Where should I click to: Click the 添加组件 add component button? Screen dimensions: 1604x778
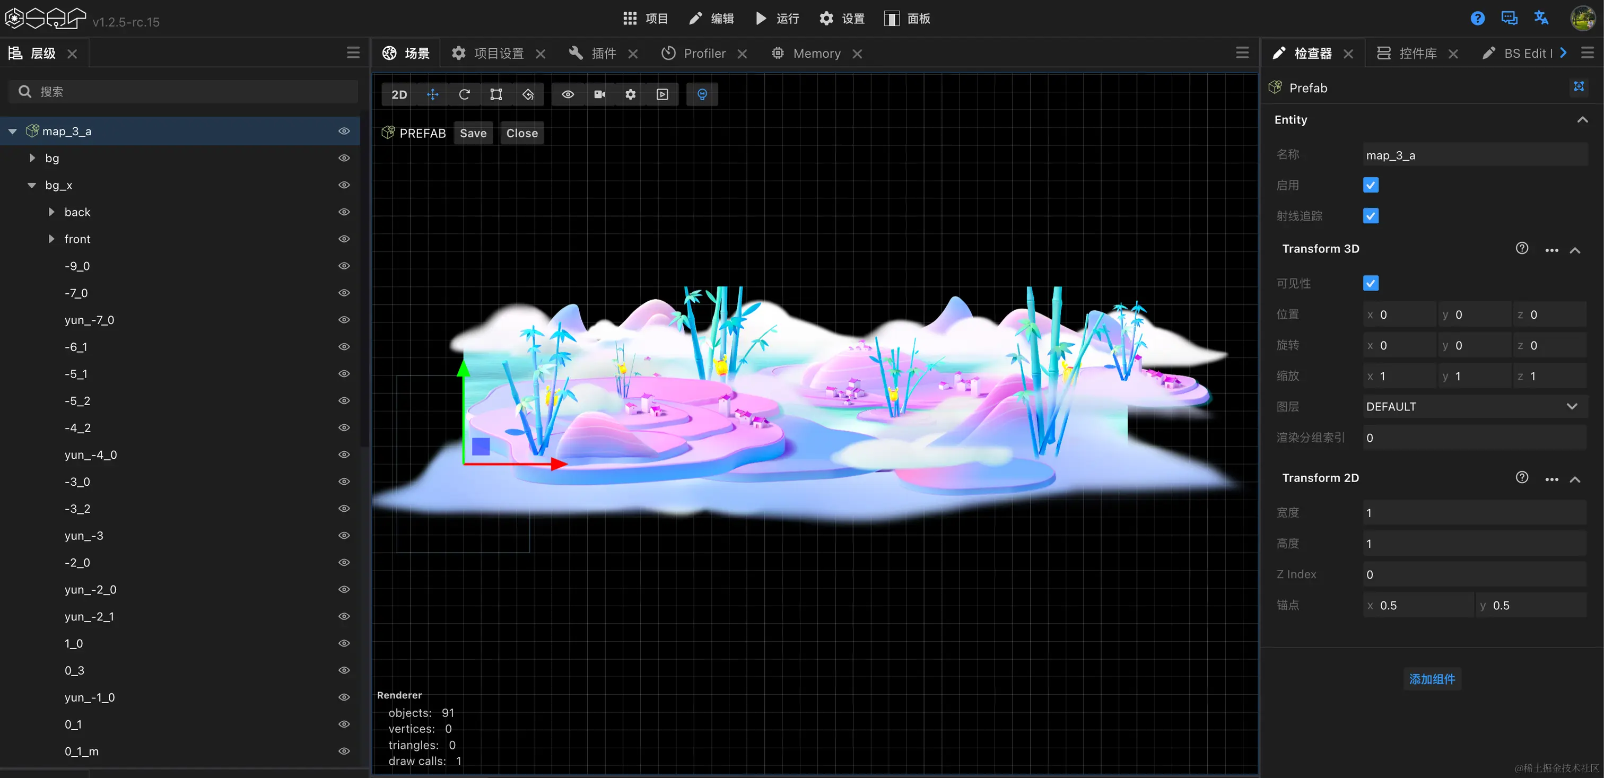click(x=1432, y=679)
